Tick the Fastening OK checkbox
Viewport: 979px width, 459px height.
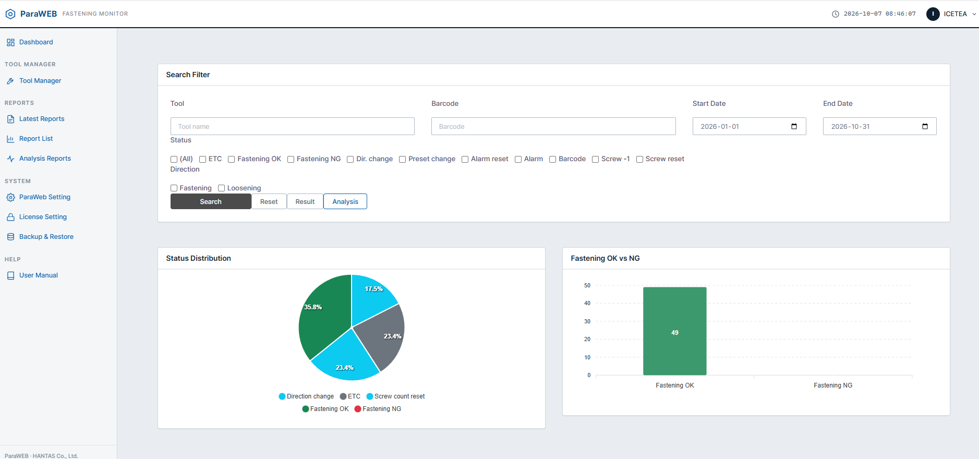232,159
